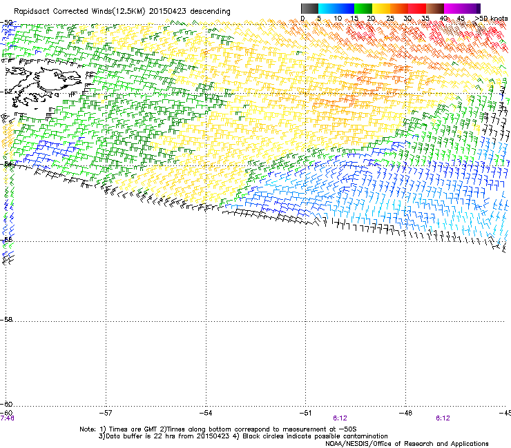Click the note line 'Times are GMT'
The width and height of the screenshot is (511, 448).
134,429
